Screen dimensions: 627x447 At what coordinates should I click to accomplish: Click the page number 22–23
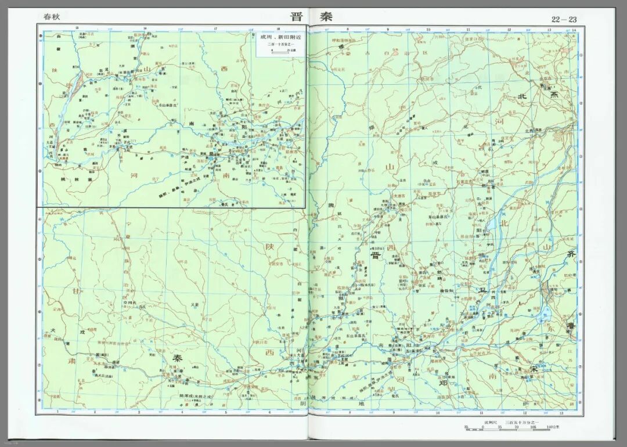pos(564,19)
